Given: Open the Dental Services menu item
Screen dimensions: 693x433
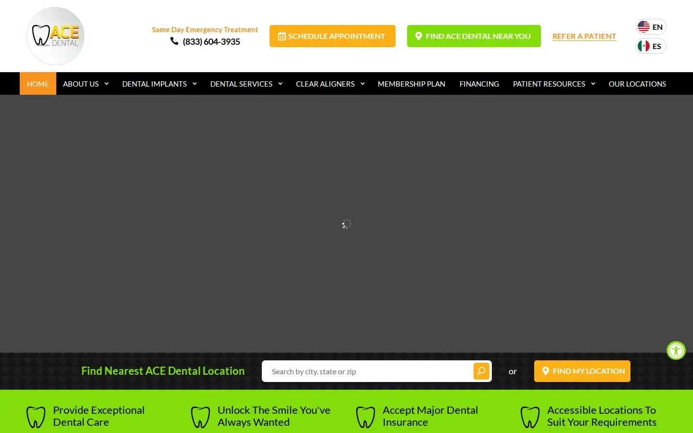Looking at the screenshot, I should point(241,84).
